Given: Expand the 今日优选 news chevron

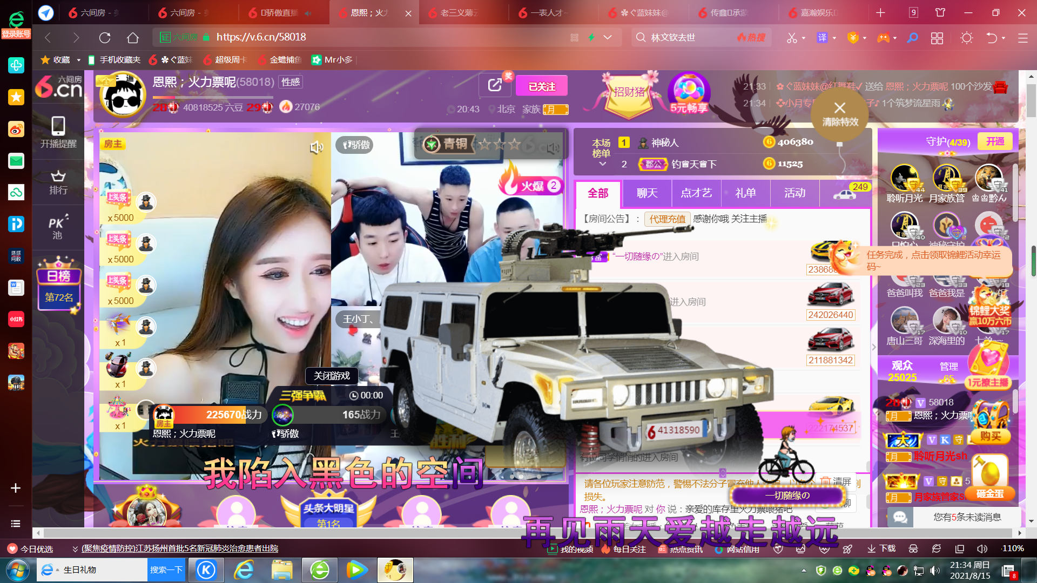Looking at the screenshot, I should [75, 549].
